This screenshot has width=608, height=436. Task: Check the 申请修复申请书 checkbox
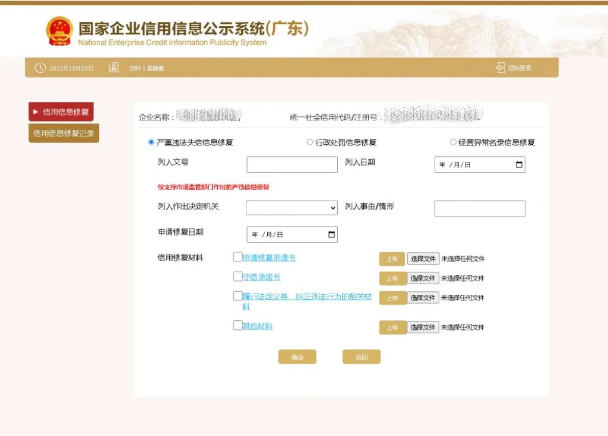click(x=237, y=256)
